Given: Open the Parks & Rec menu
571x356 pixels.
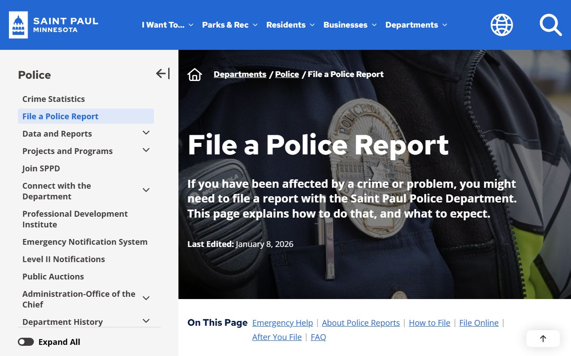Looking at the screenshot, I should [230, 25].
